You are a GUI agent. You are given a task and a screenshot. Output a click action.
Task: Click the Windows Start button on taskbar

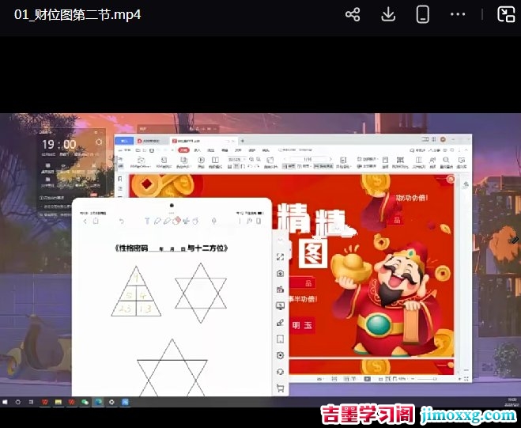click(x=6, y=402)
